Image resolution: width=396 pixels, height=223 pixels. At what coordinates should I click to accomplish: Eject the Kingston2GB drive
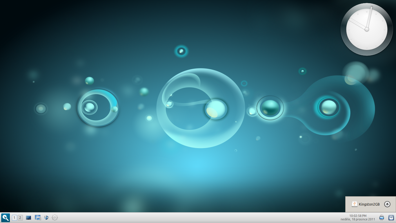click(x=387, y=204)
